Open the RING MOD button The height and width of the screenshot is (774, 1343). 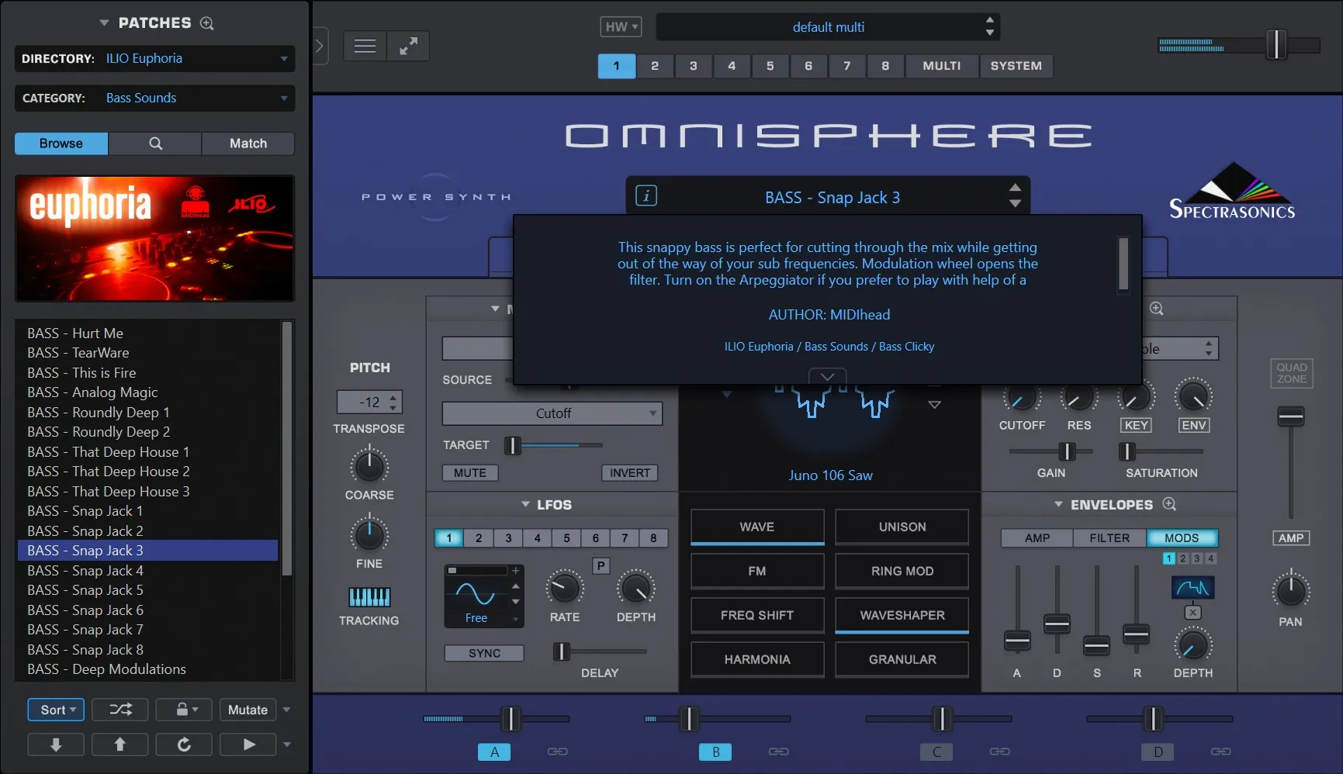click(x=902, y=571)
